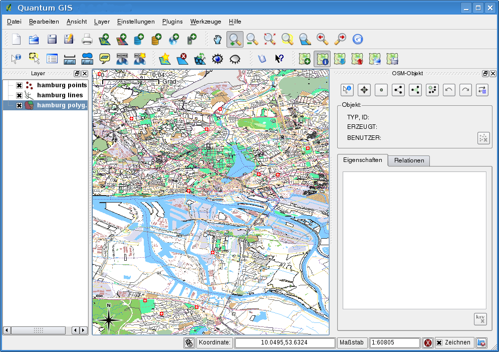Pick the Measure Line ruler tool
Screen dimensions: 499x352
pos(69,59)
